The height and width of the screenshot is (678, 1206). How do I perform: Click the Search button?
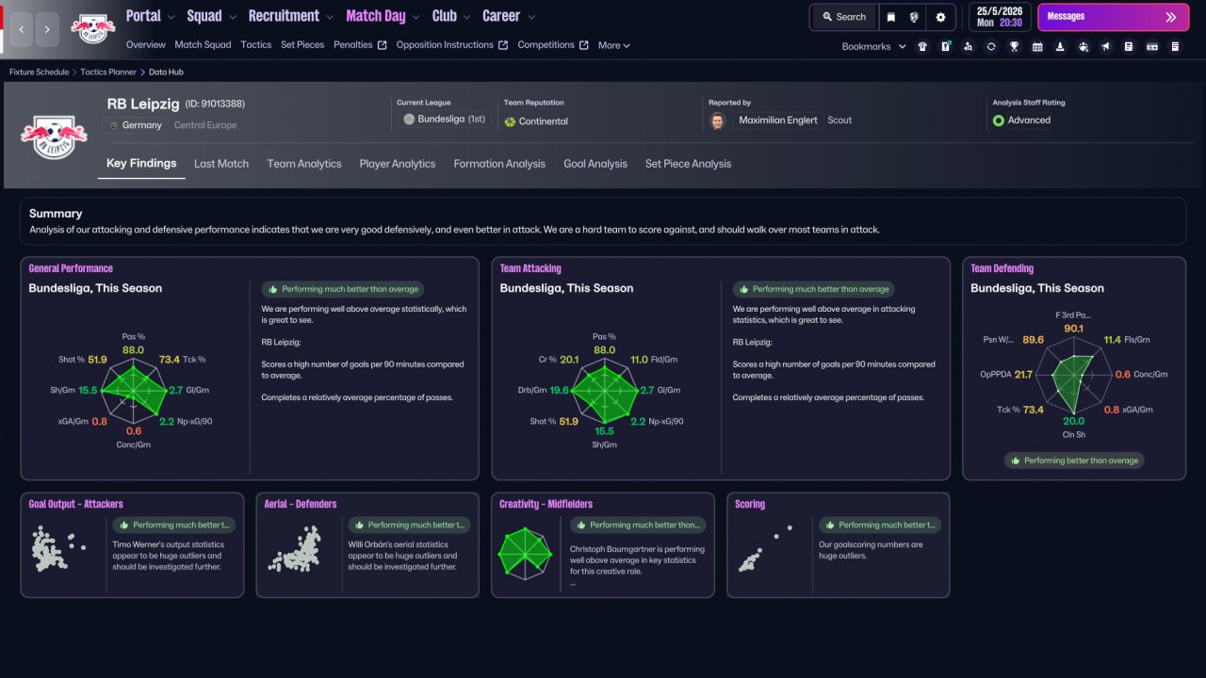[843, 17]
